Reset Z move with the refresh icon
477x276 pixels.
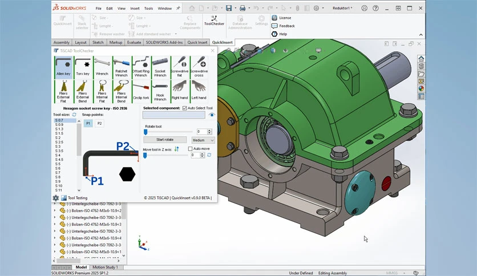click(x=209, y=155)
